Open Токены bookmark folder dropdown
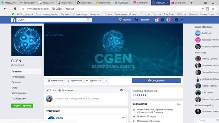The image size is (219, 123). (66, 14)
